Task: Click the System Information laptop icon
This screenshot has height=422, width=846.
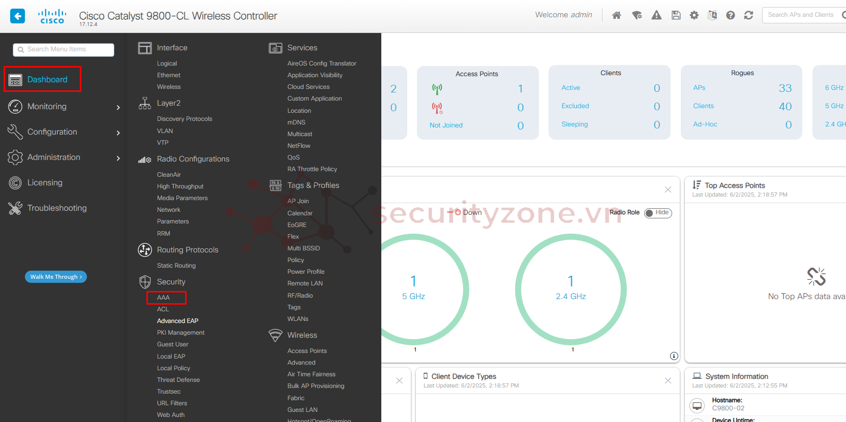Action: [697, 376]
